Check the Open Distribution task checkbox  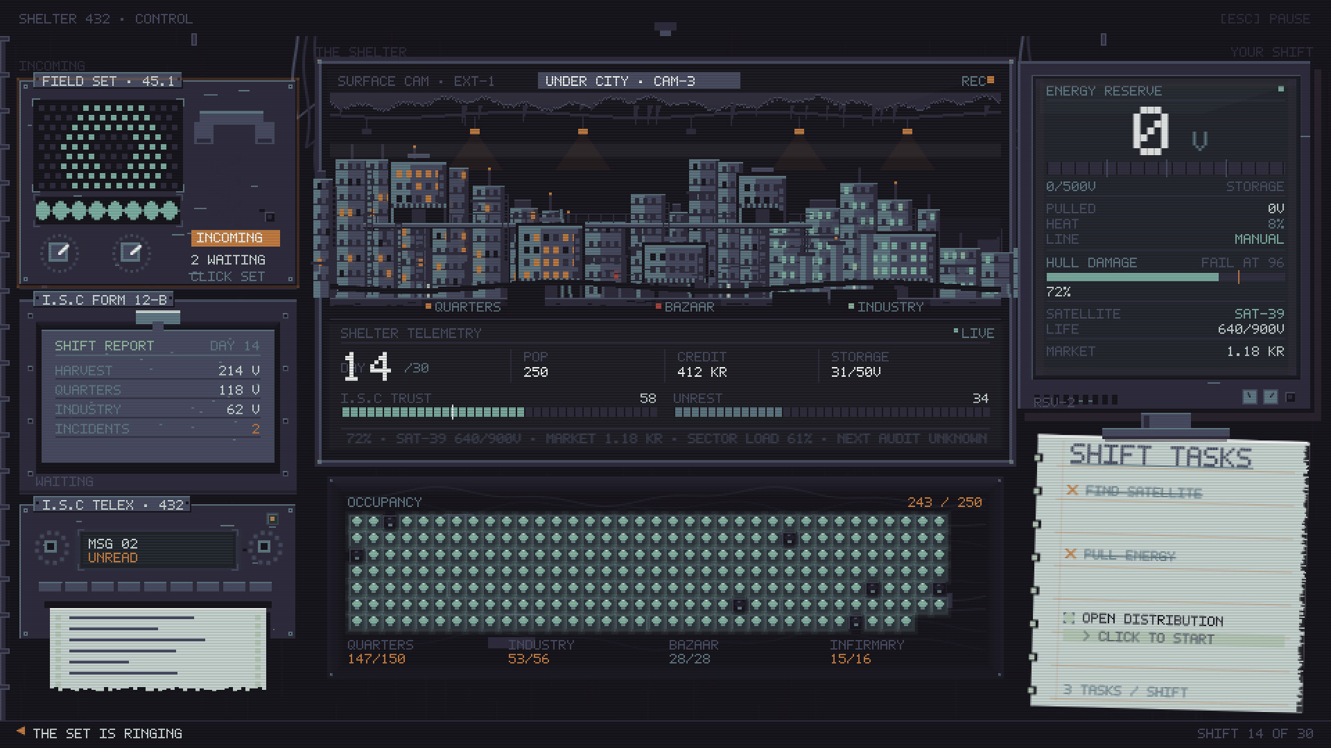(1068, 618)
